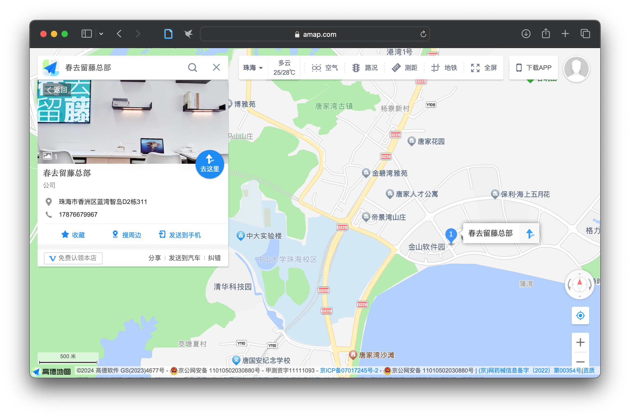Open the 珠海 city dropdown
Screen dimensions: 630x417
tap(253, 68)
